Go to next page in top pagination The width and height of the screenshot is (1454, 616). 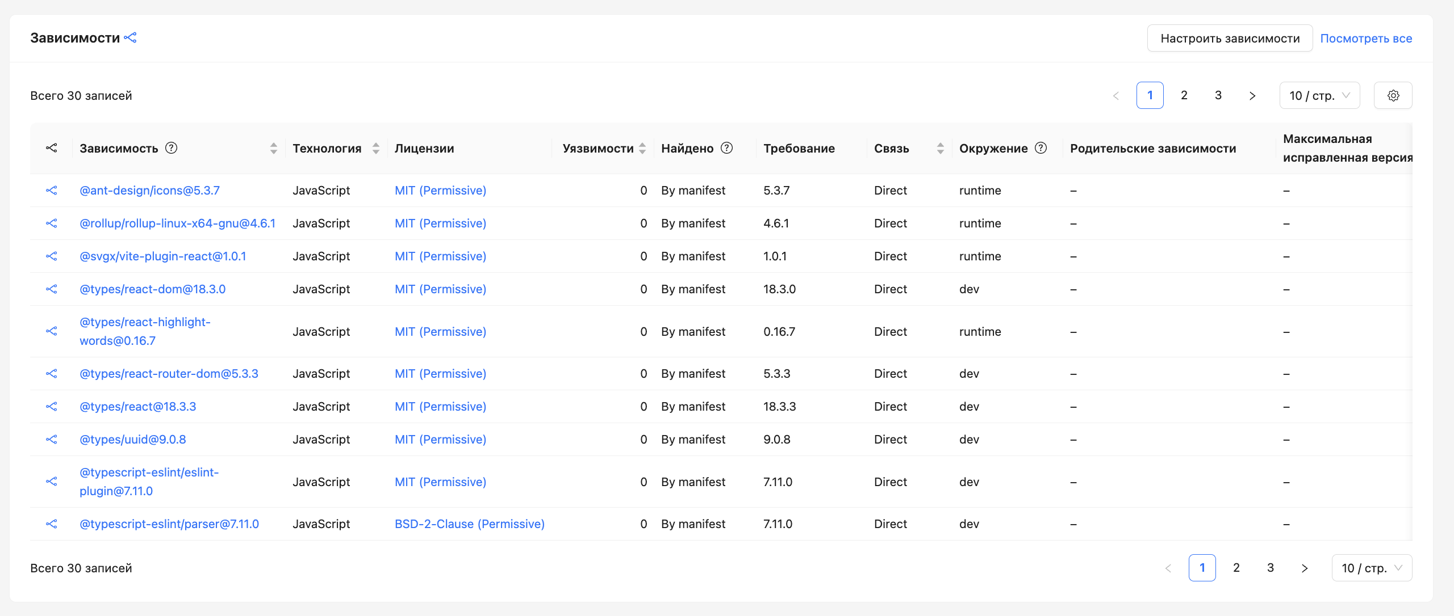tap(1252, 95)
